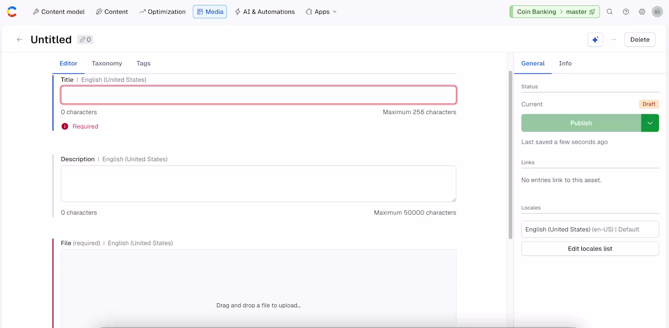This screenshot has height=328, width=669.
Task: Click into the Description text area
Action: 258,184
